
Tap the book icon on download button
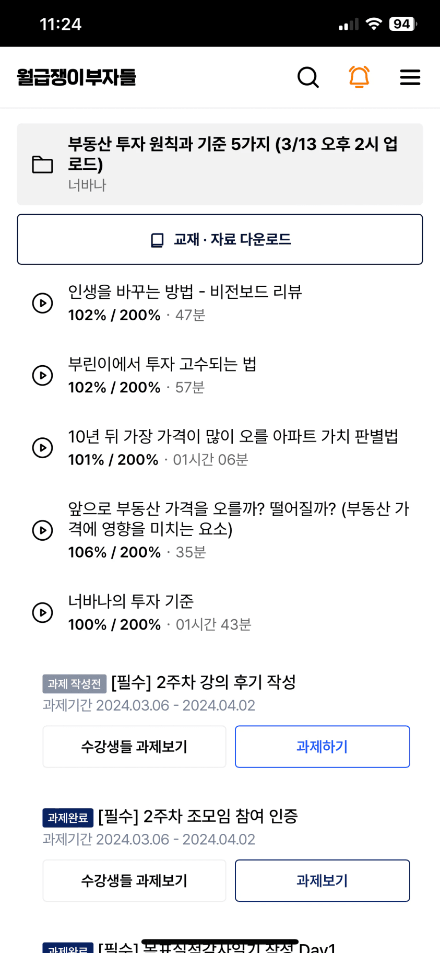157,240
